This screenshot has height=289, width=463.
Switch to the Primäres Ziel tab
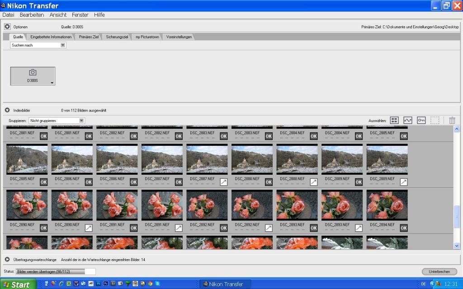pos(89,37)
